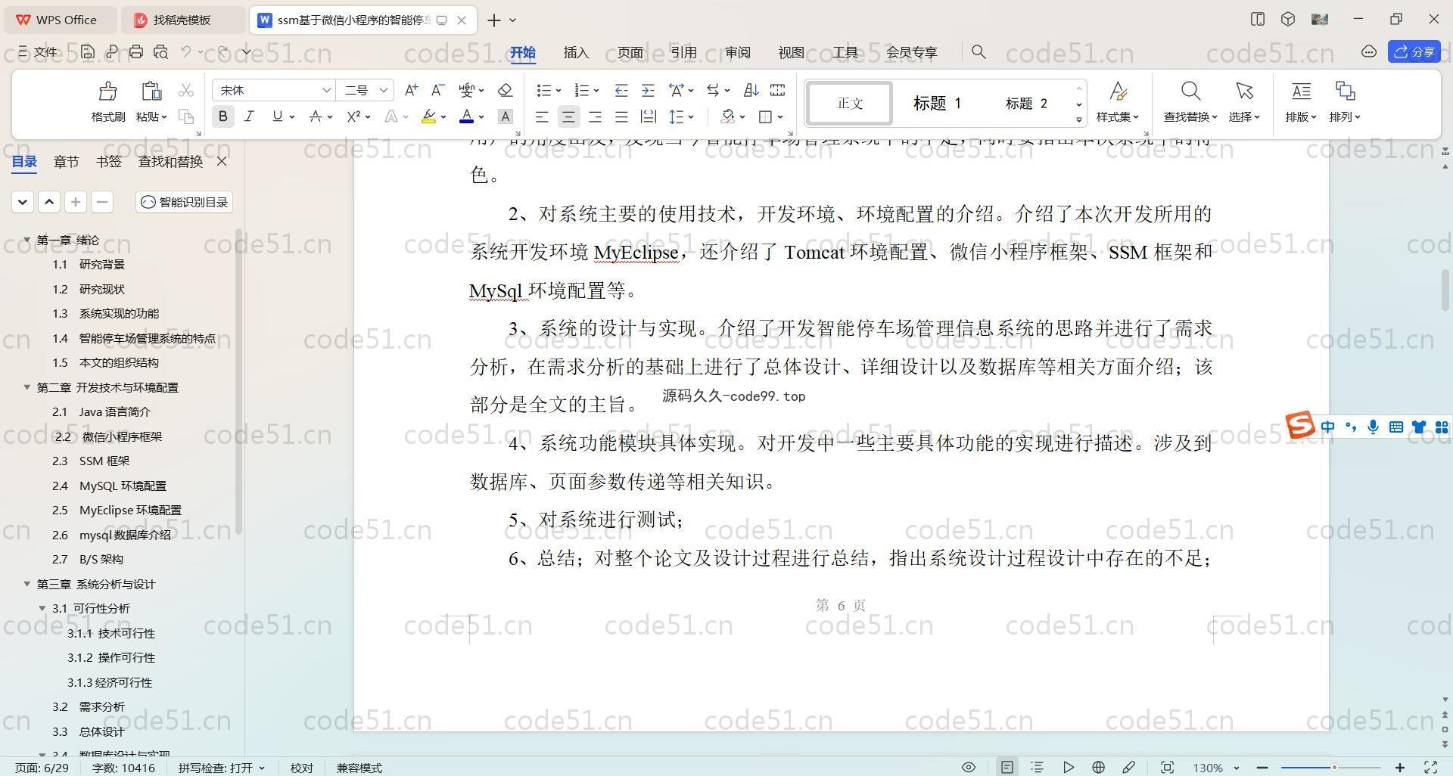1453x776 pixels.
Task: Click the Cut scissors icon
Action: point(186,91)
